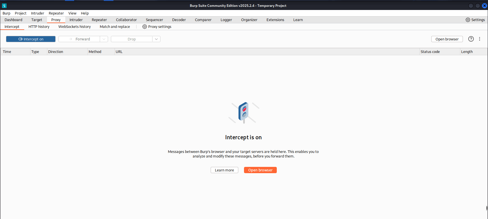Click Open browser in the toolbar

point(447,39)
